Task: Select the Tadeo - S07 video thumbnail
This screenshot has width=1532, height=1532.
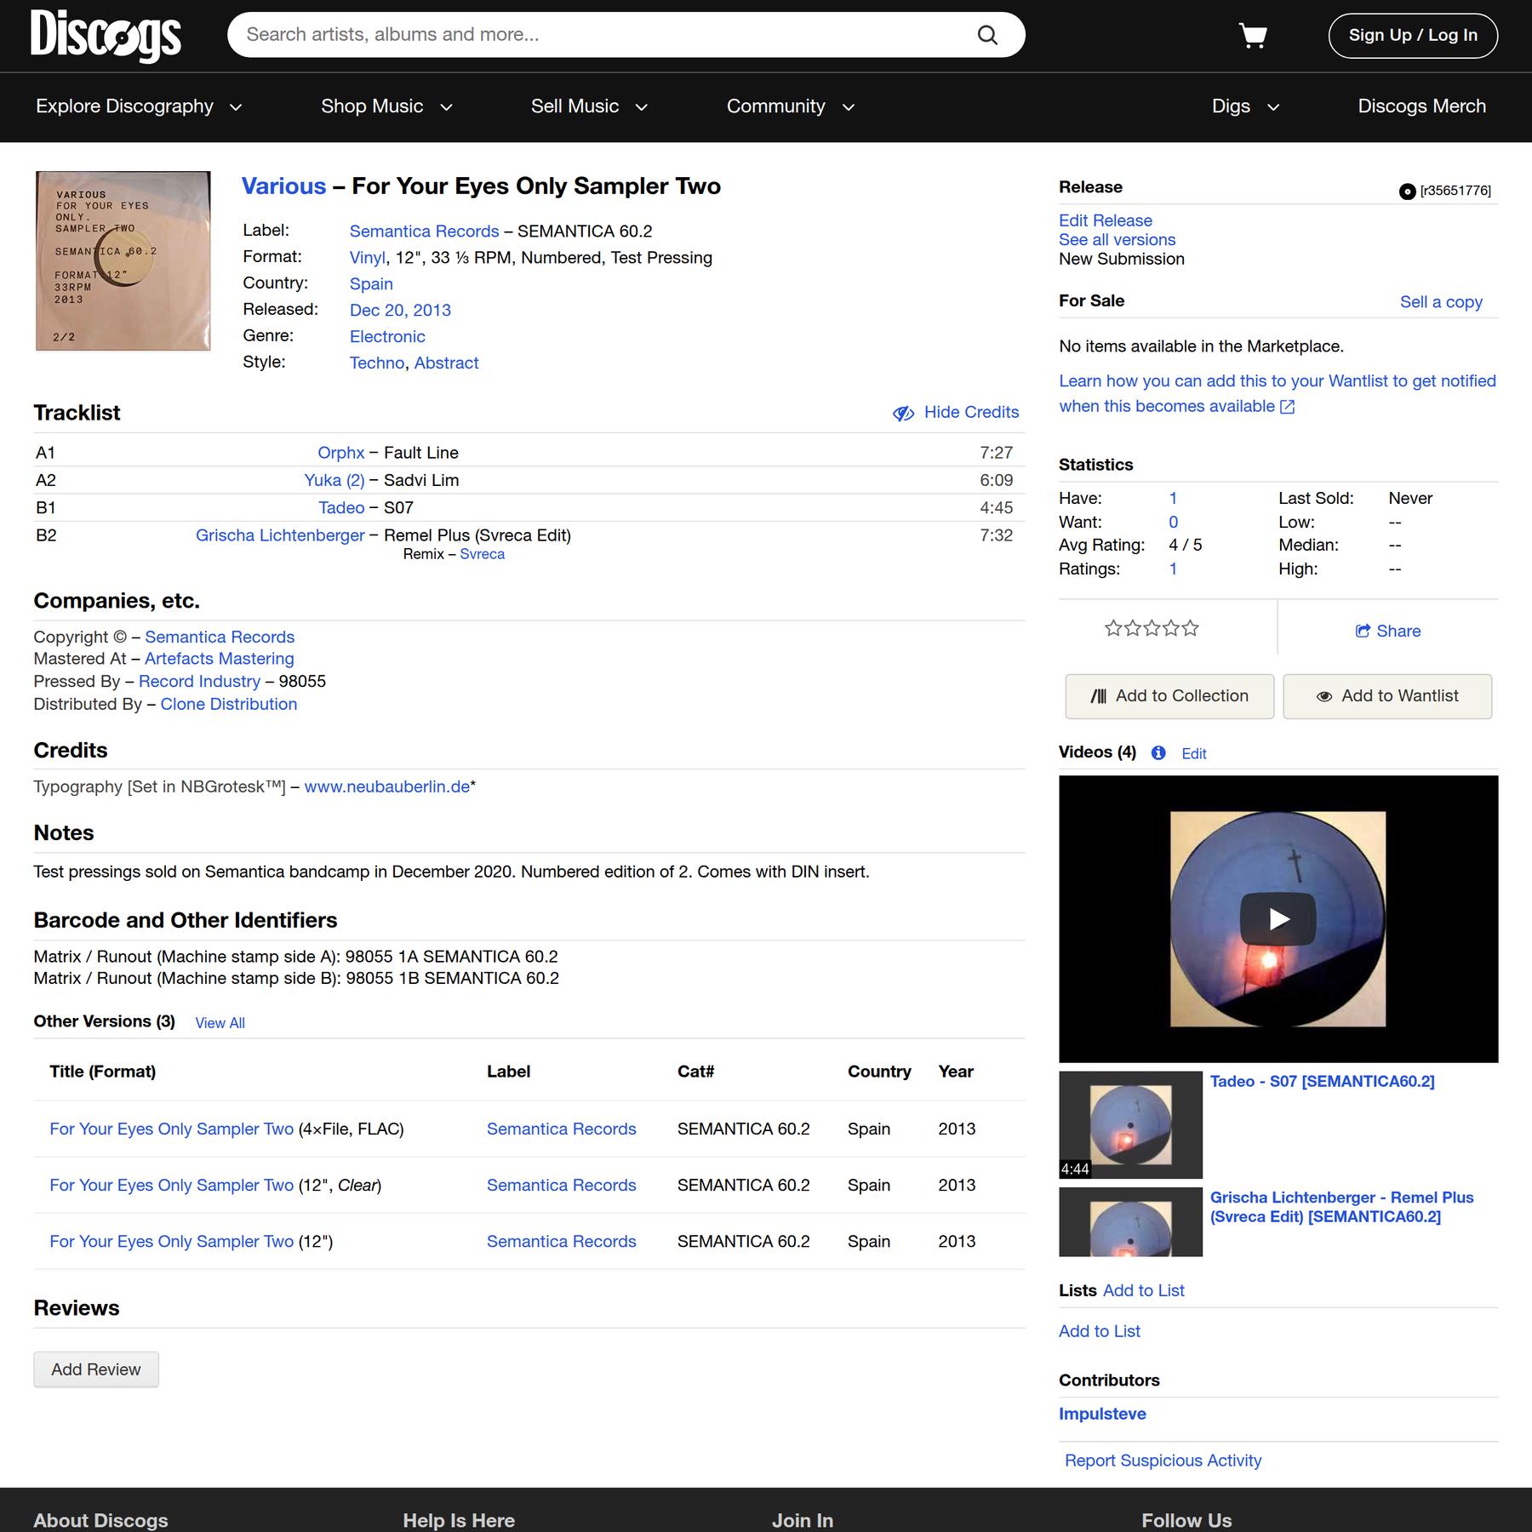Action: (x=1130, y=1124)
